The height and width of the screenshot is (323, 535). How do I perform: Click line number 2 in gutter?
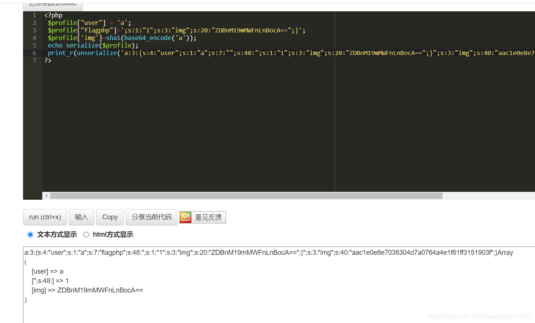(x=34, y=23)
